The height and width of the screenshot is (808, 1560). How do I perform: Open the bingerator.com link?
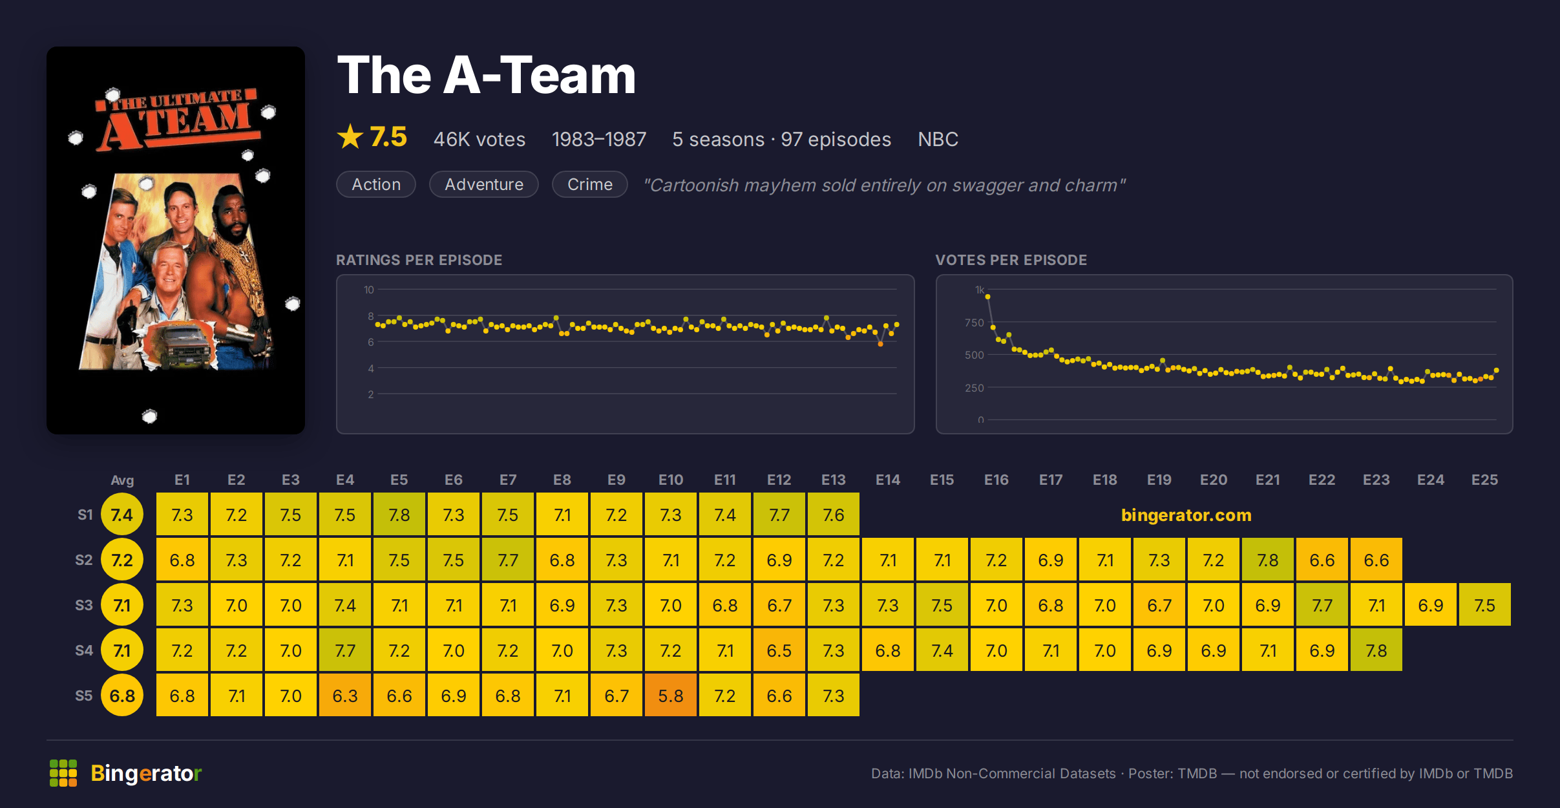pyautogui.click(x=1186, y=515)
